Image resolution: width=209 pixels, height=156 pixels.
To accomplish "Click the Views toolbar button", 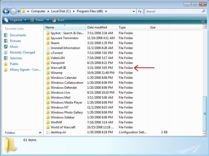I will pyautogui.click(x=37, y=20).
